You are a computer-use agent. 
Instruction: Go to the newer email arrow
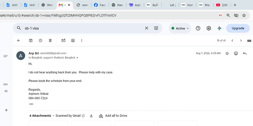click(232, 40)
